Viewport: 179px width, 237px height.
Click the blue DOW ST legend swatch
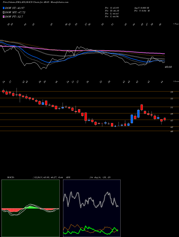[x=4, y=8]
